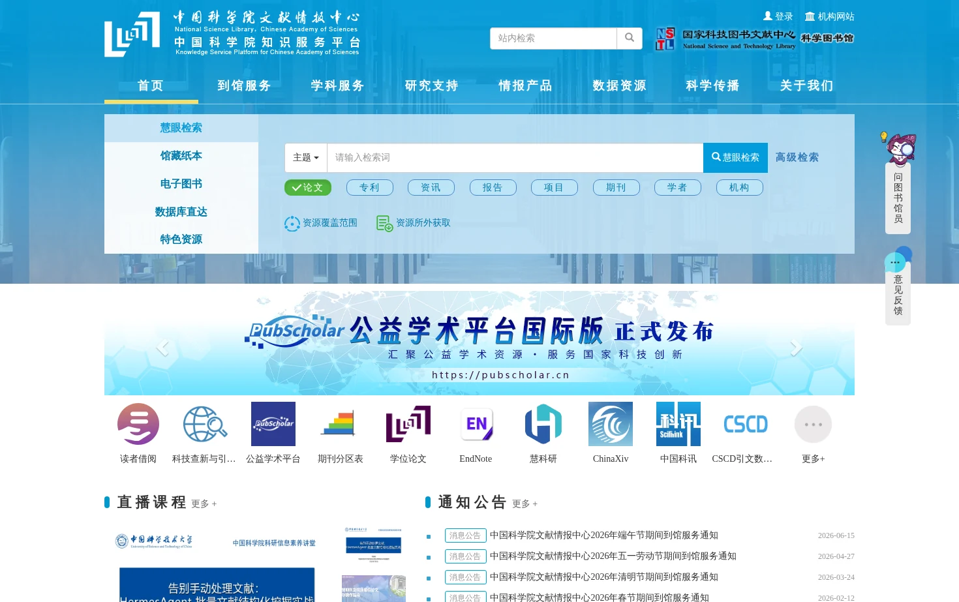This screenshot has width=959, height=602.
Task: Open the small blue course thumbnail at top
Action: (x=374, y=545)
